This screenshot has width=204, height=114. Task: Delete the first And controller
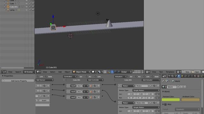98,86
